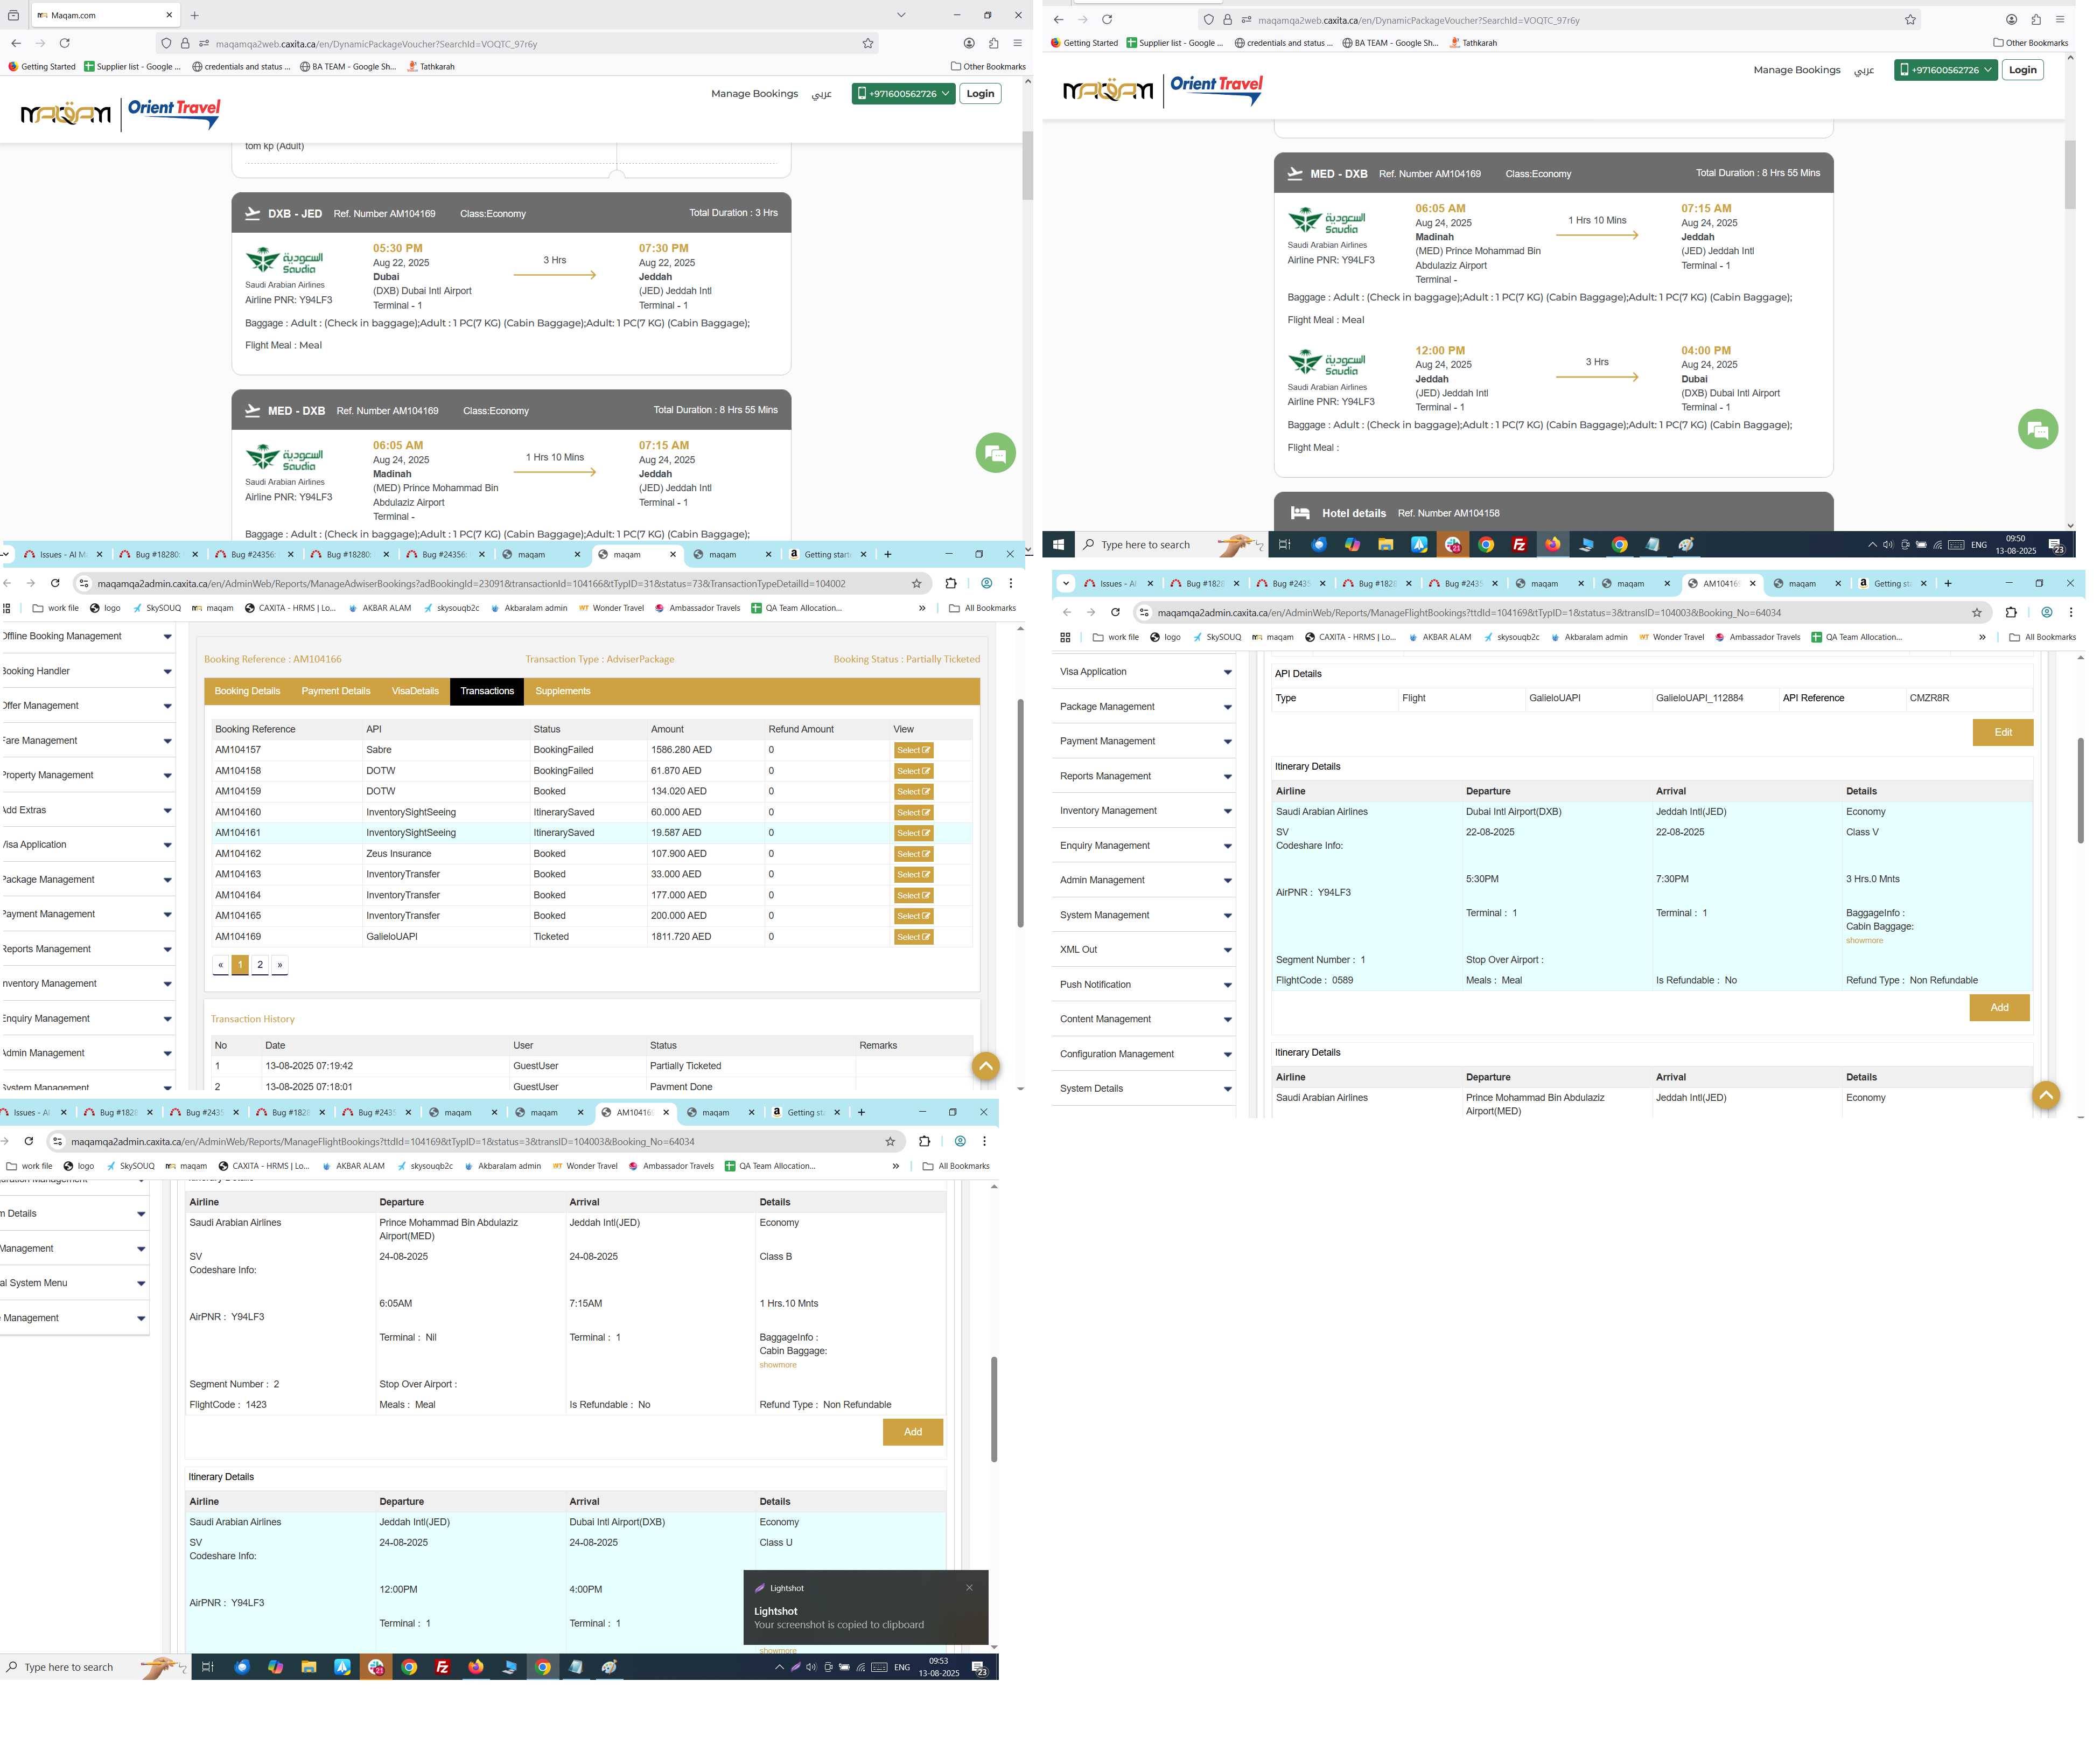The height and width of the screenshot is (1758, 2100).
Task: Click the Edit button in API Details
Action: [x=2002, y=732]
